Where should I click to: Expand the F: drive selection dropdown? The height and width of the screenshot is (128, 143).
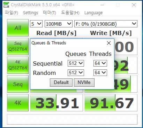click(x=106, y=24)
